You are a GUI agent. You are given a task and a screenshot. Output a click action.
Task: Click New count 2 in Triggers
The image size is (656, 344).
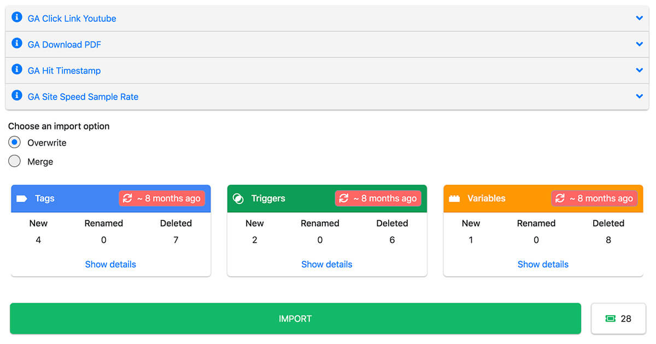tap(255, 240)
